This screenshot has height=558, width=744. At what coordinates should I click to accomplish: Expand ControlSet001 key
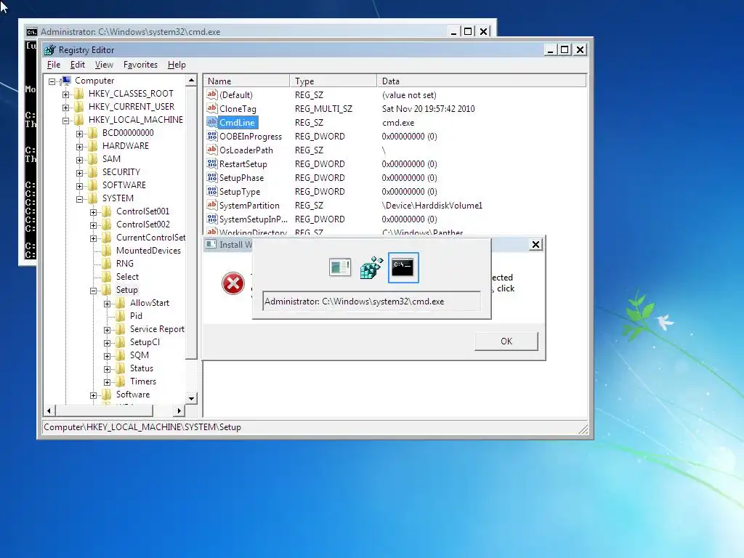[x=94, y=212]
